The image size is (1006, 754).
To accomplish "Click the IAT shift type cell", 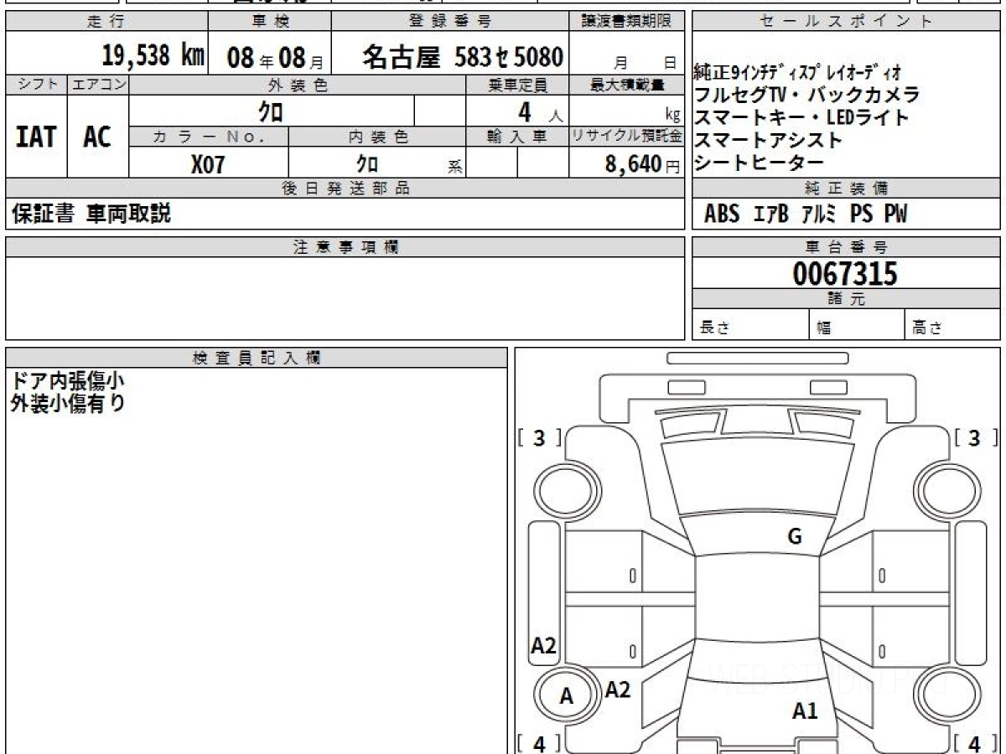I will [36, 137].
